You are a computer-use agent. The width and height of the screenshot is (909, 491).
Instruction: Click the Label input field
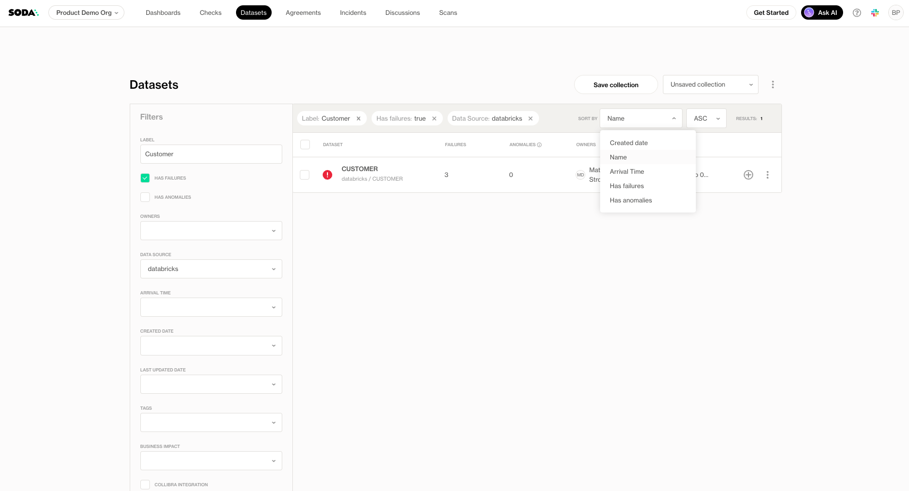click(x=211, y=154)
